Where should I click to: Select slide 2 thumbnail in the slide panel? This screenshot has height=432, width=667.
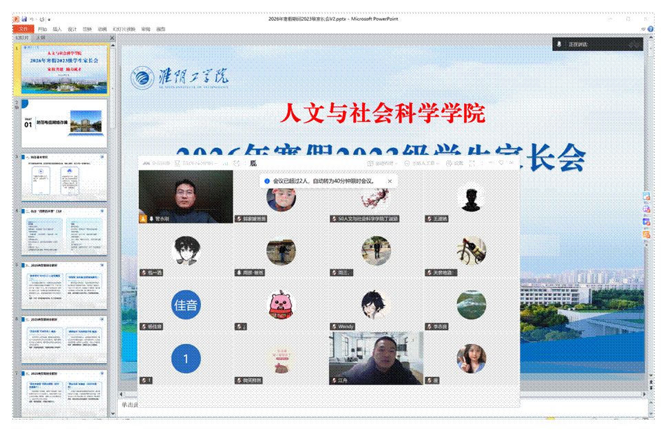click(x=64, y=124)
